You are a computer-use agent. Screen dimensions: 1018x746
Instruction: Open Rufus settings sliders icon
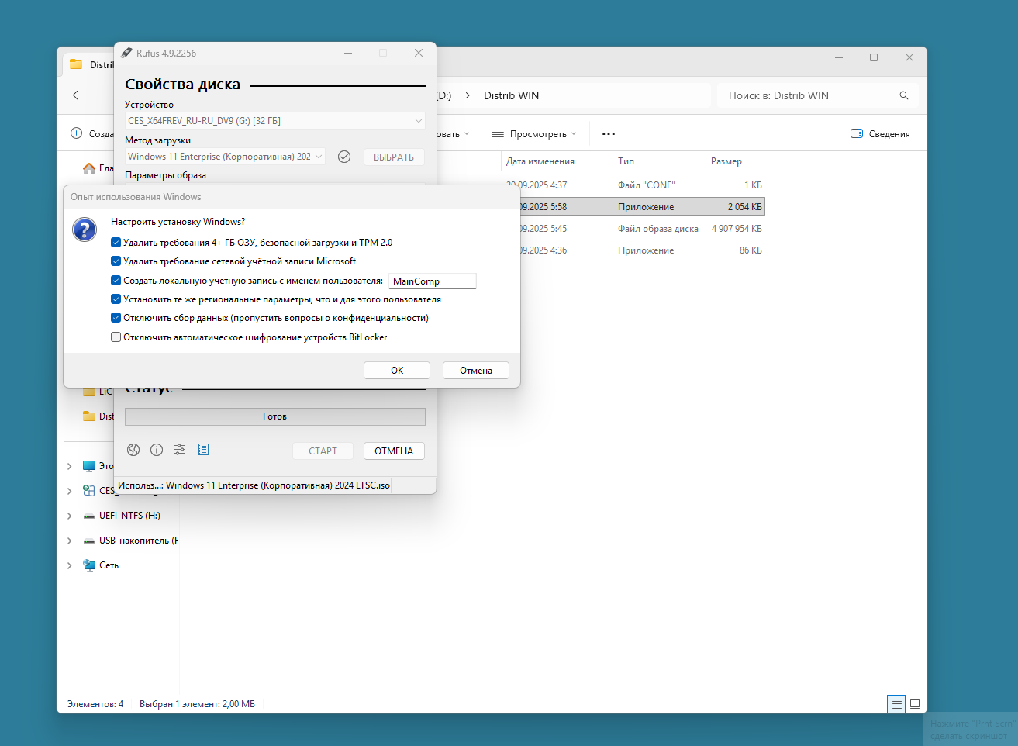(180, 450)
